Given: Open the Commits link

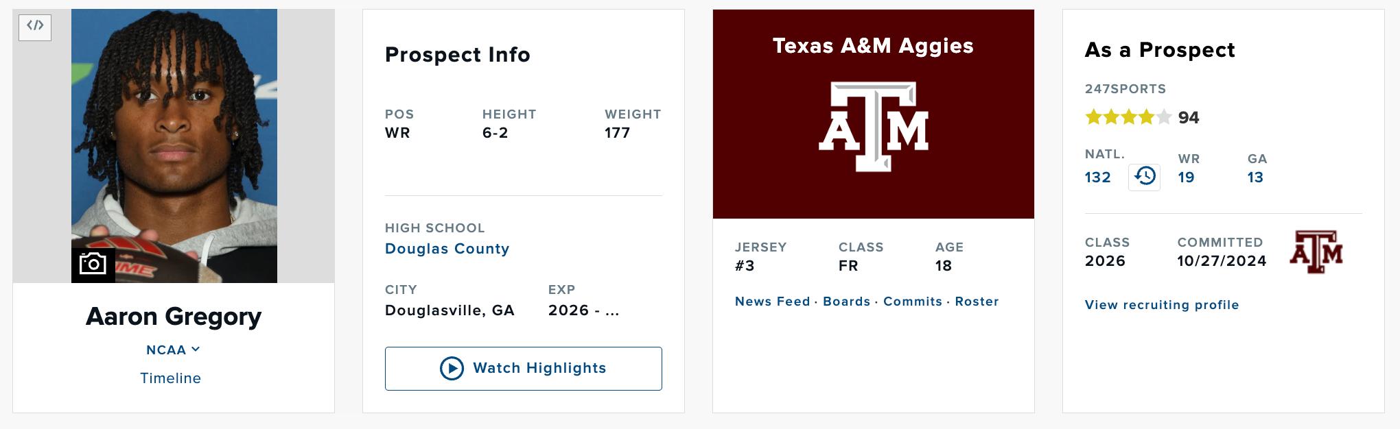Looking at the screenshot, I should (x=912, y=302).
